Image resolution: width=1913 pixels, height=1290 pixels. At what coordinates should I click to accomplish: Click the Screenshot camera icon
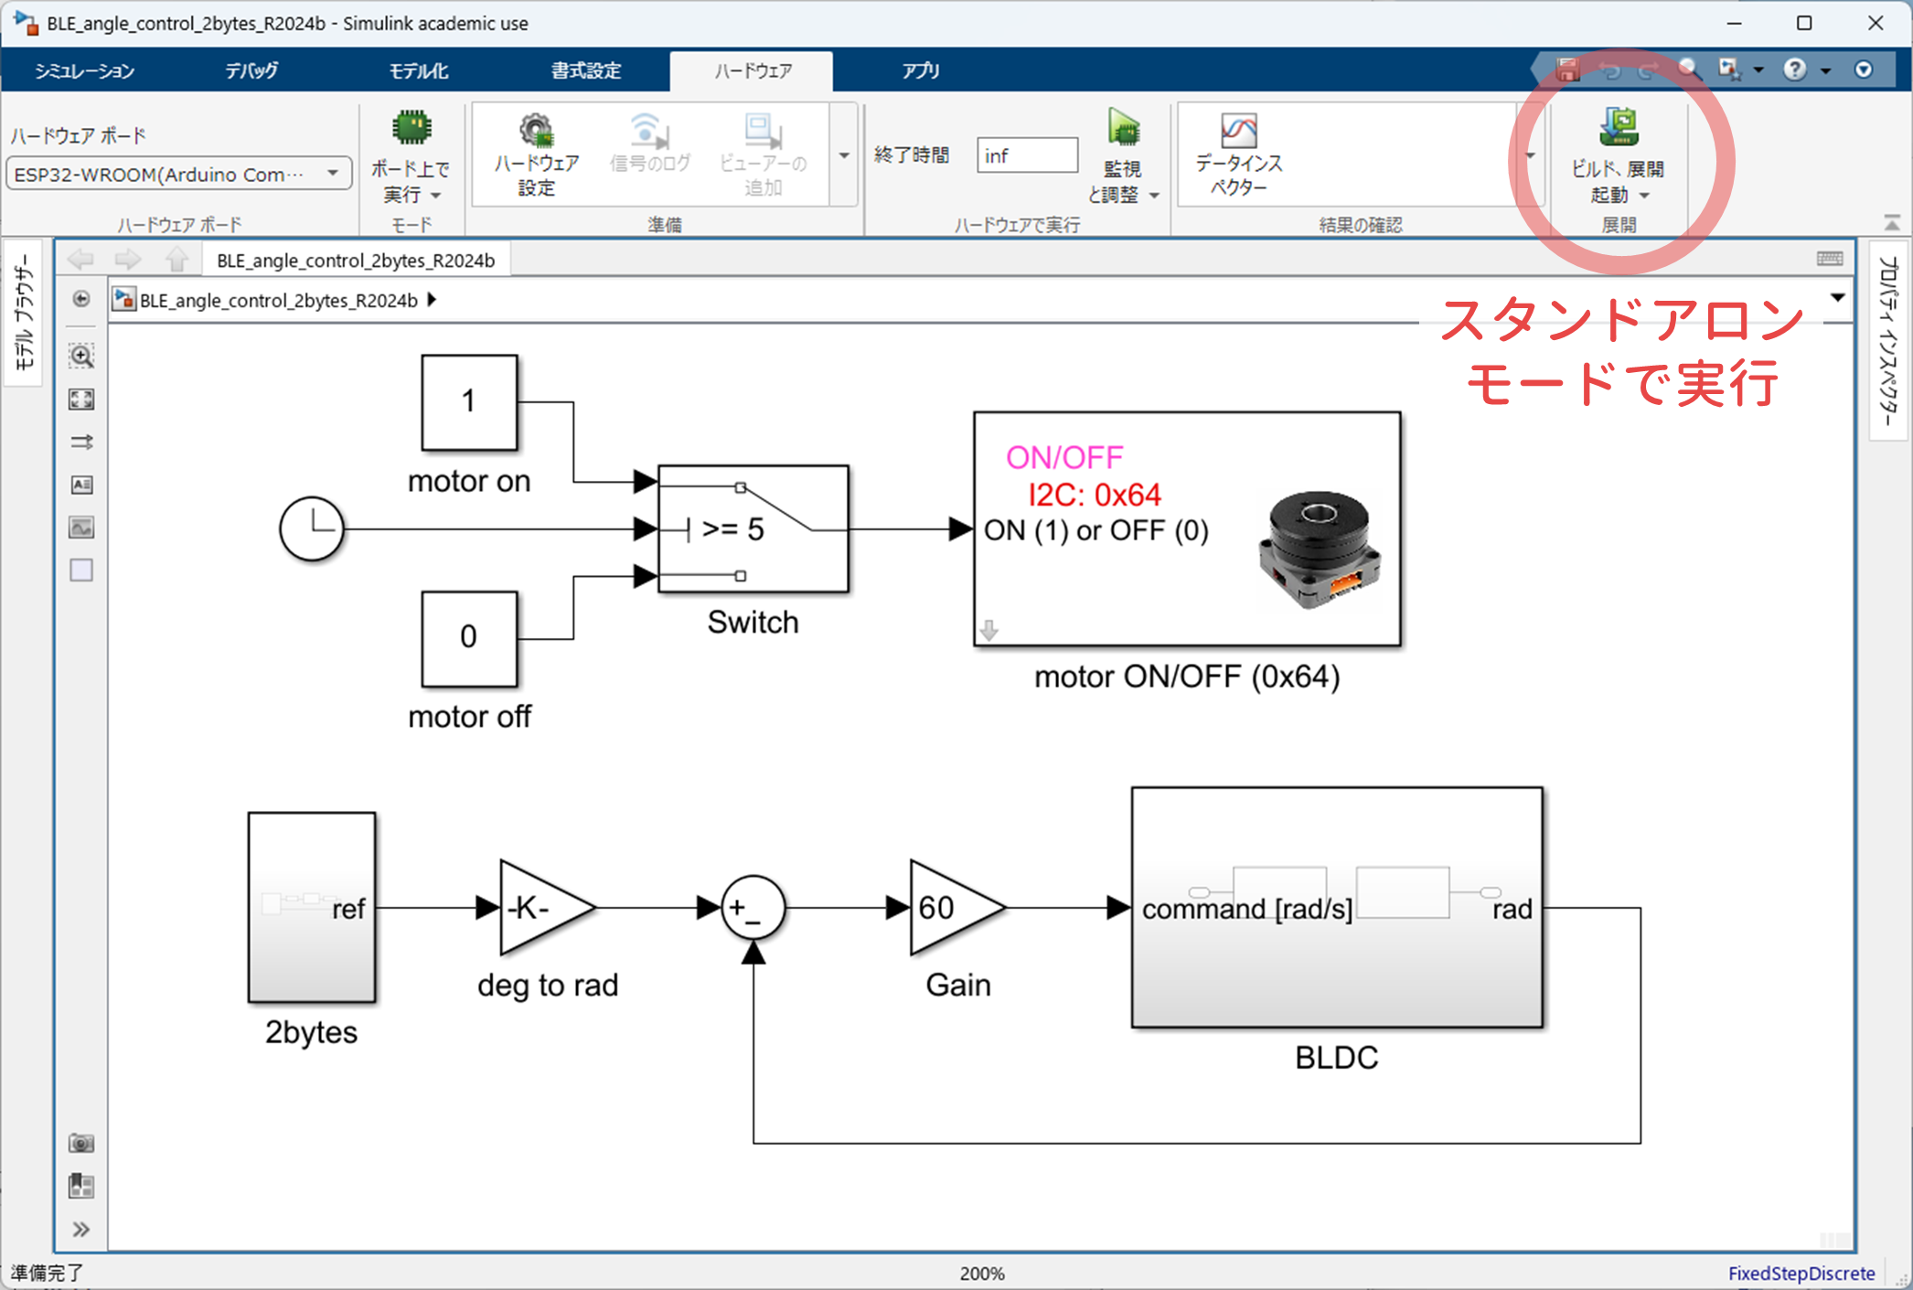click(x=81, y=1144)
